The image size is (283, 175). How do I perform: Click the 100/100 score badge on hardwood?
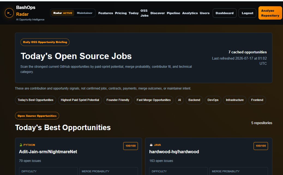pos(261,146)
